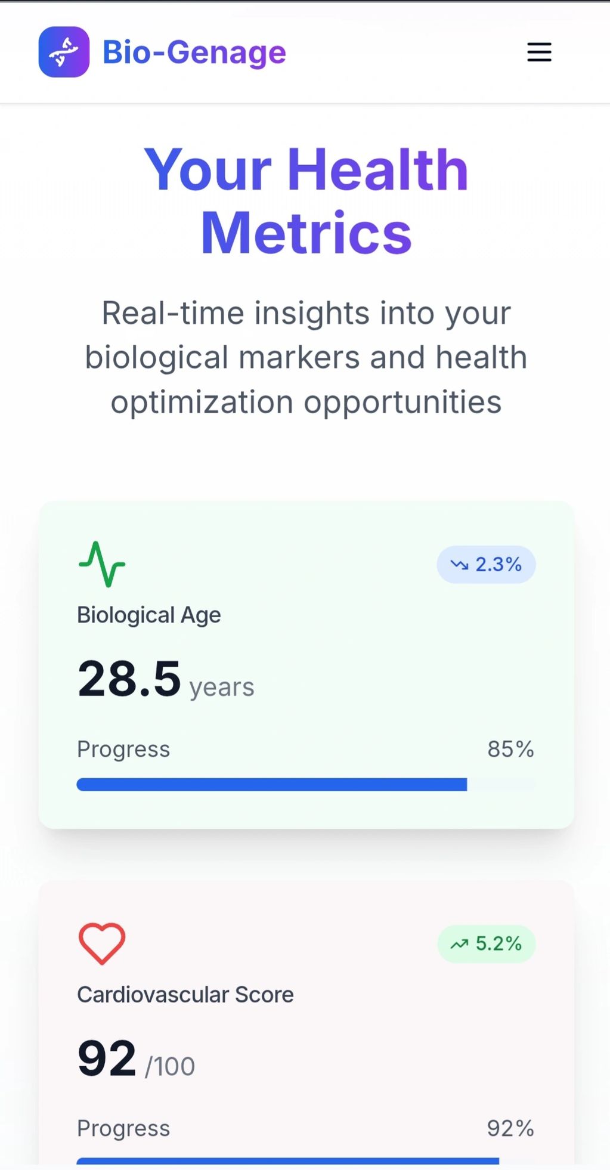Click the Your Health Metrics heading
610x1170 pixels.
(x=306, y=201)
